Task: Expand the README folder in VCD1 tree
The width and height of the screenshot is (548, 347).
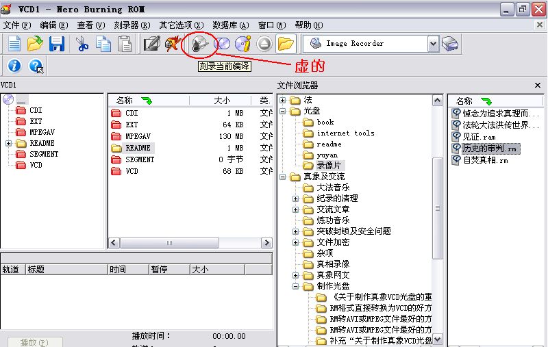Action: click(x=8, y=144)
